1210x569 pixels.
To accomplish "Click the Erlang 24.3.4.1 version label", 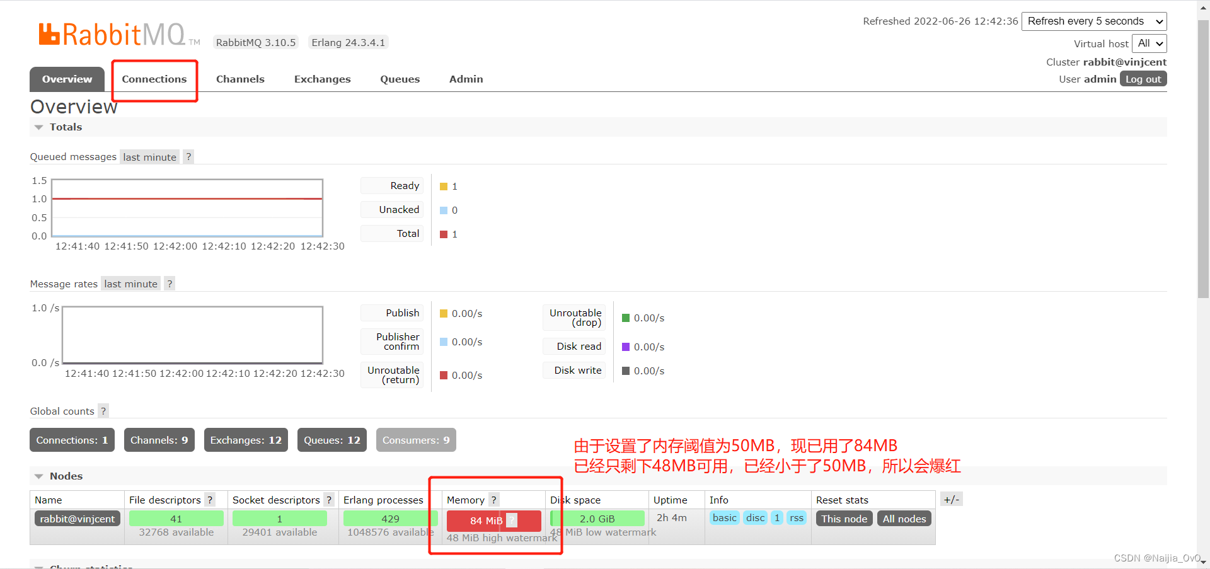I will (x=348, y=43).
